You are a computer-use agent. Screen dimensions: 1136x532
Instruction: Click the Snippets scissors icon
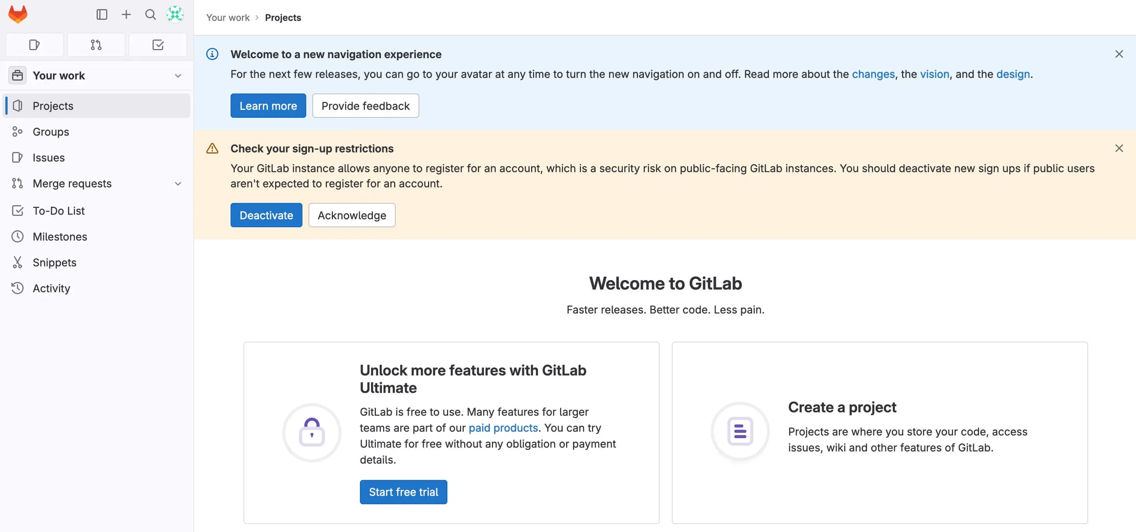[17, 262]
